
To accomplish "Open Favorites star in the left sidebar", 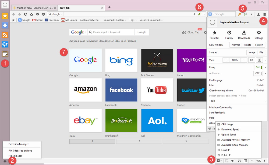I will [x=5, y=16].
